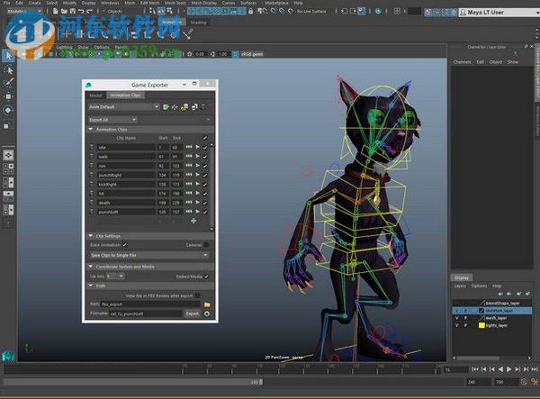Open the Mesh Tools menu
540x399 pixels.
click(x=175, y=3)
